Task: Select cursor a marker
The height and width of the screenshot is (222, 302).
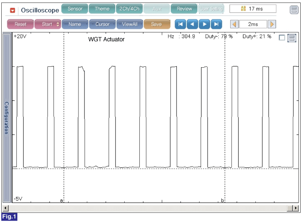Action: click(62, 200)
